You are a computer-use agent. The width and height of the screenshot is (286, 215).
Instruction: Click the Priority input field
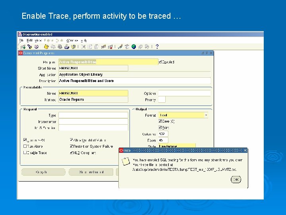coord(162,100)
